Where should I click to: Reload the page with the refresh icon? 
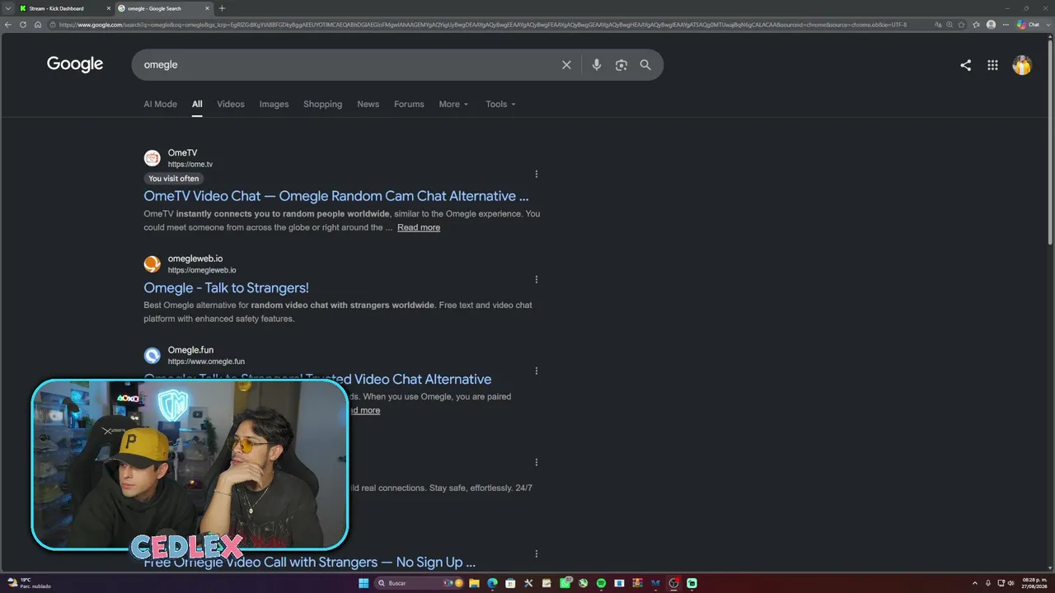click(x=23, y=25)
